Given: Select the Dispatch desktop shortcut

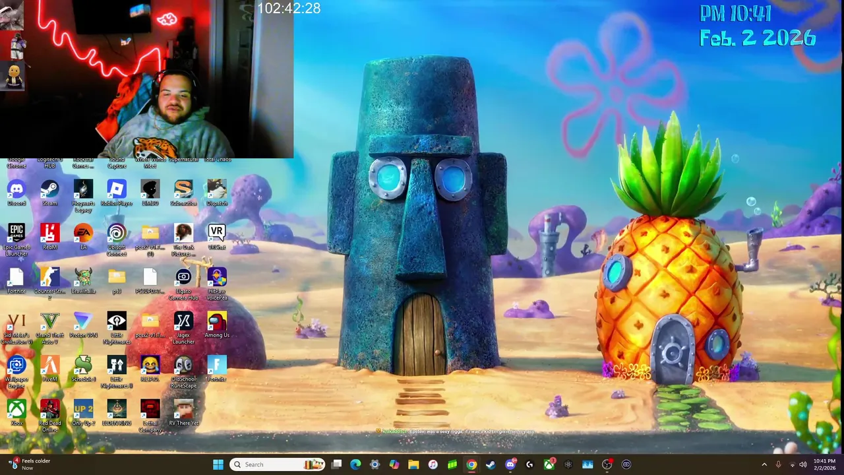Looking at the screenshot, I should (x=217, y=193).
